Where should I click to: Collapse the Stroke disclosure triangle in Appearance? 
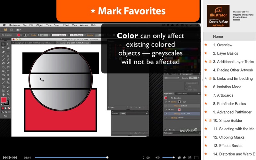tap(169, 102)
